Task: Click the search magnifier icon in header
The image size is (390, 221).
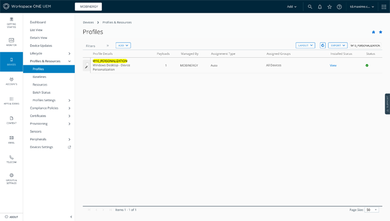Action: [310, 7]
